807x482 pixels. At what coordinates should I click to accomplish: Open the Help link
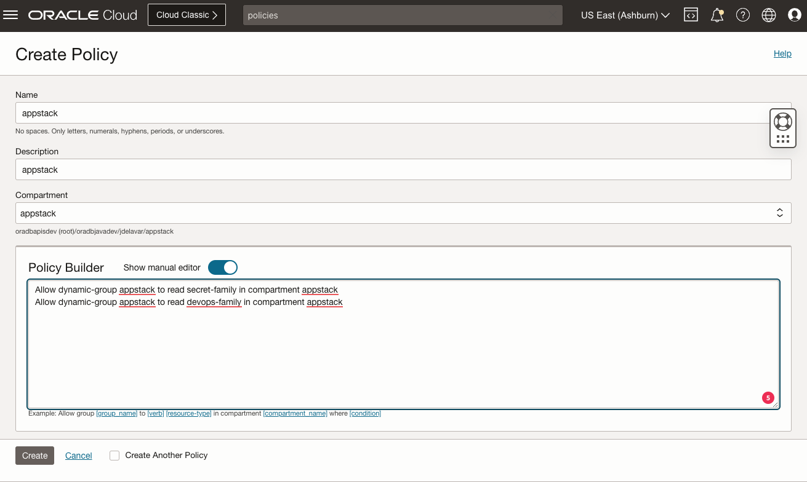coord(782,53)
